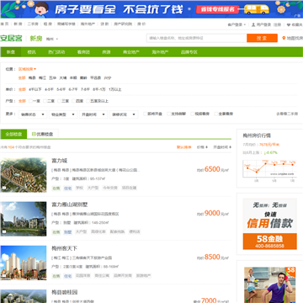Click the photo icon on 梅州客天下 thumbnail

tap(3, 276)
